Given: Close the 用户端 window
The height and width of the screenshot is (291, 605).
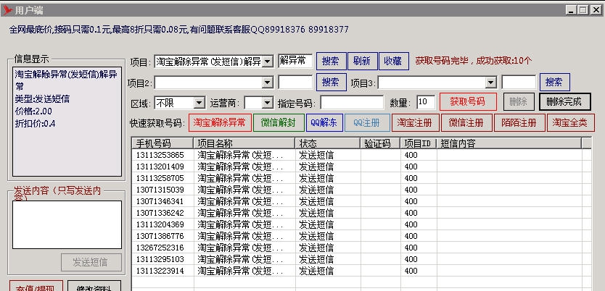Looking at the screenshot, I should 596,10.
